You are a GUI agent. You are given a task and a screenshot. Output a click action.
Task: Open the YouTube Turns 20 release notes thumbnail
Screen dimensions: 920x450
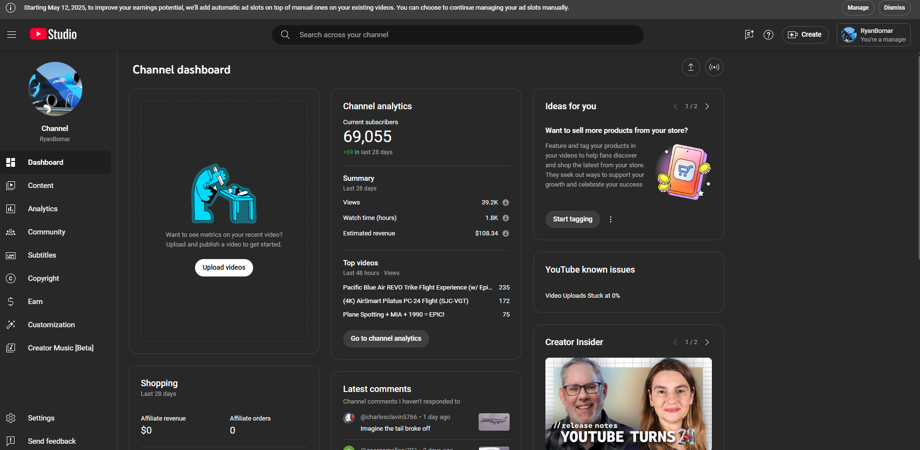pos(629,404)
